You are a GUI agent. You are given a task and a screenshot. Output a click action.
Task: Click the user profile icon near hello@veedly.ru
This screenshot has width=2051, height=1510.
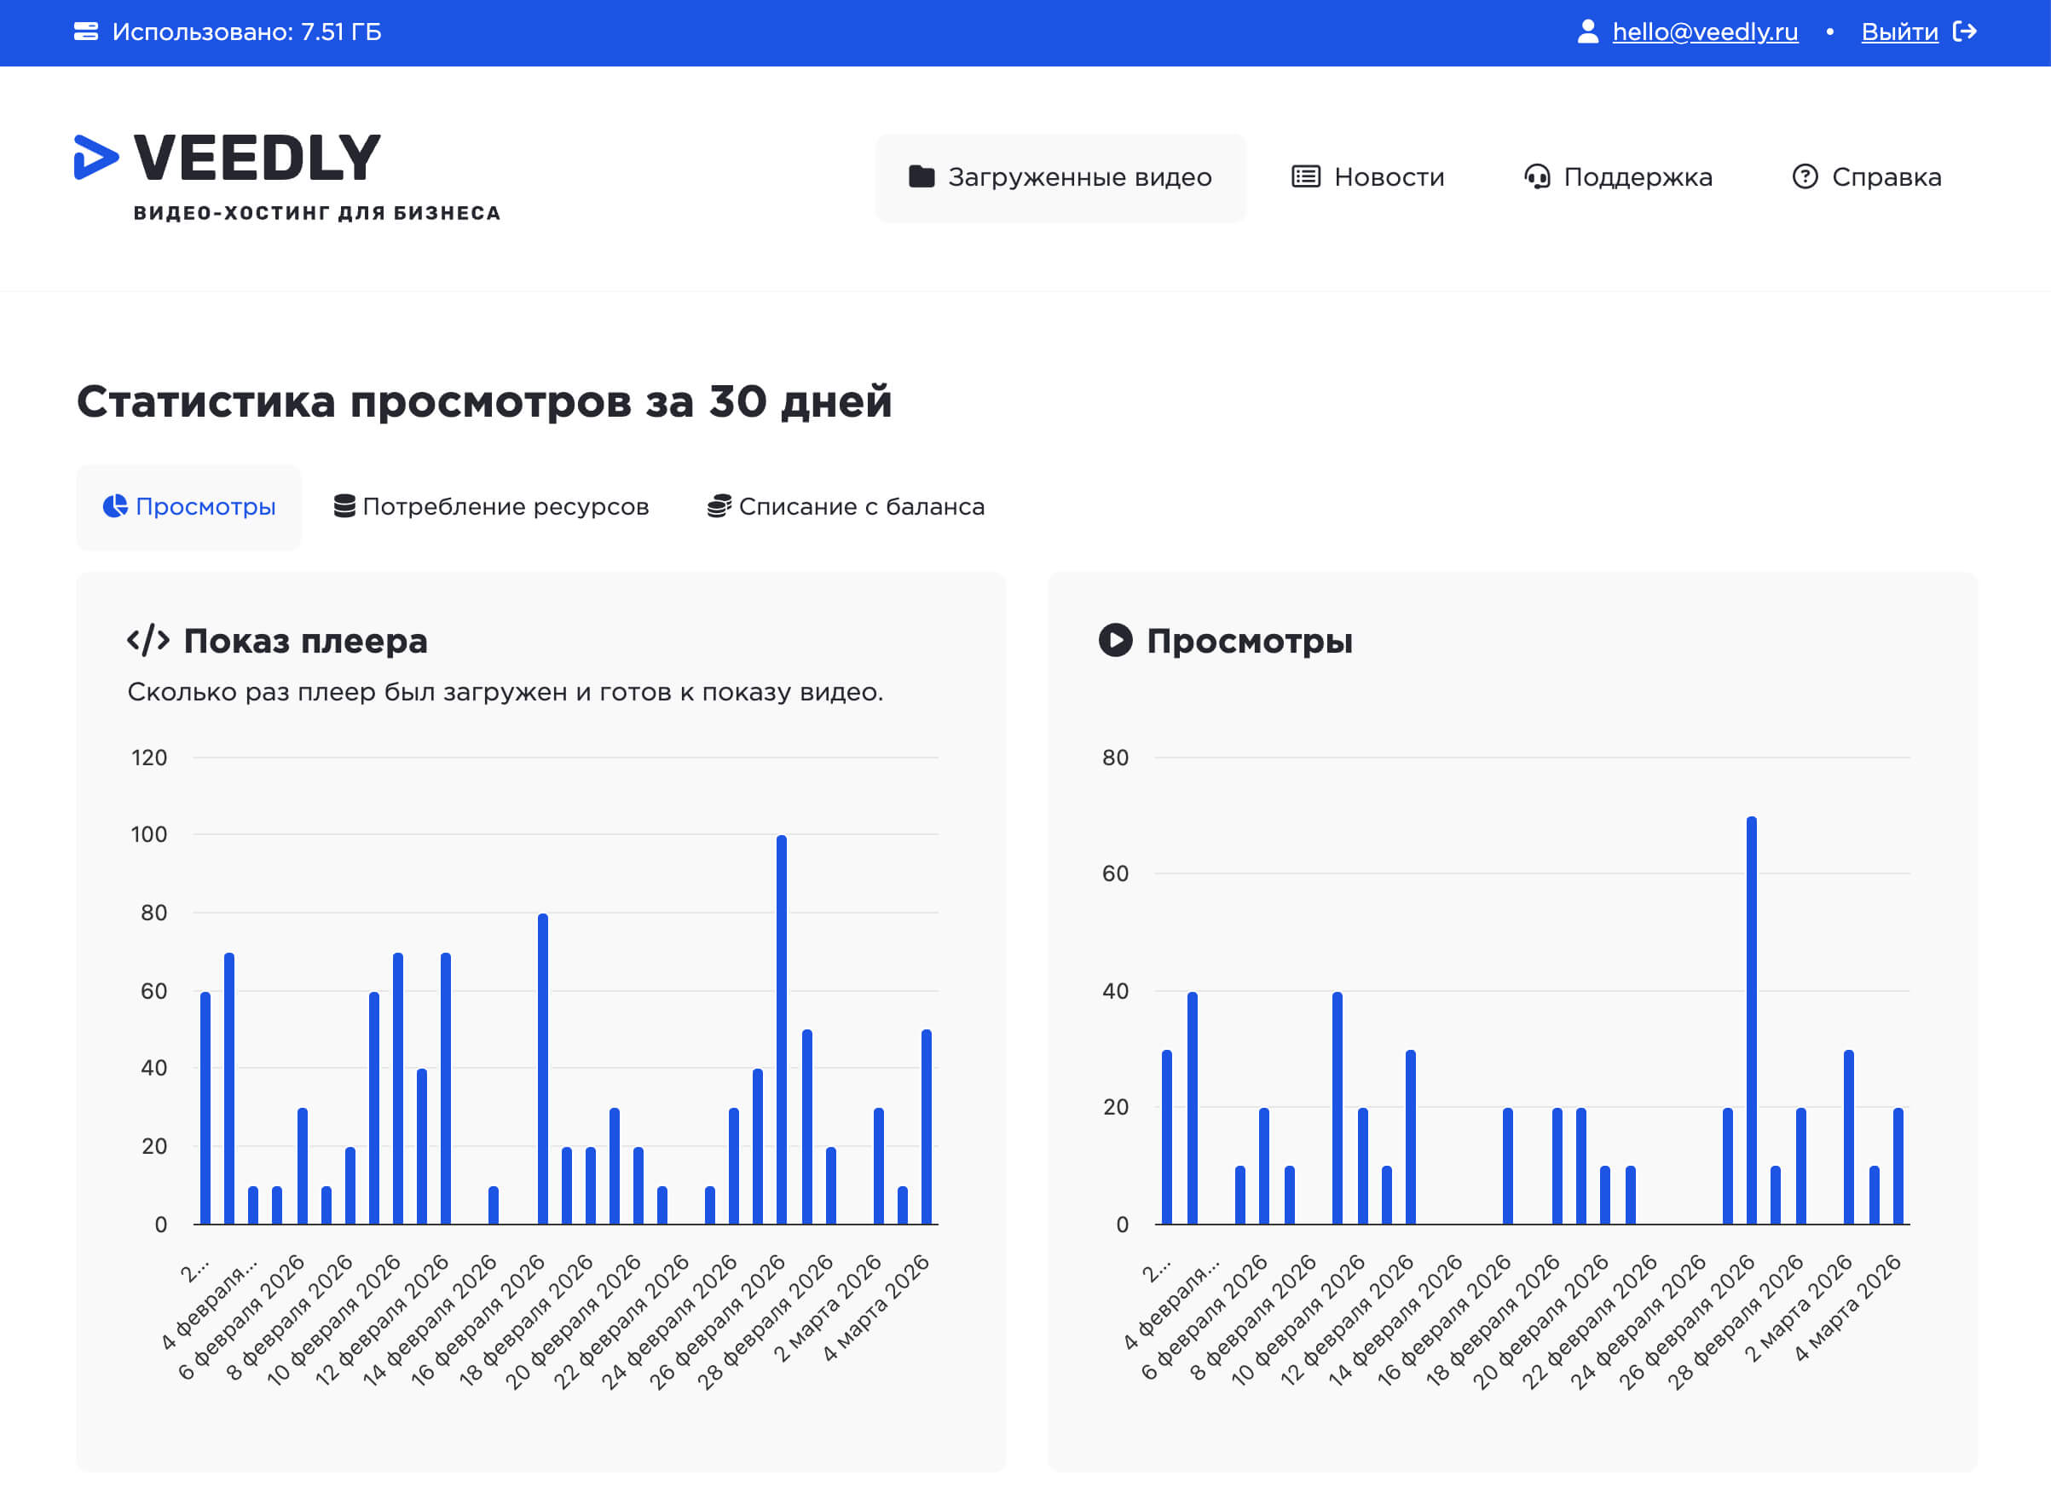click(x=1589, y=31)
